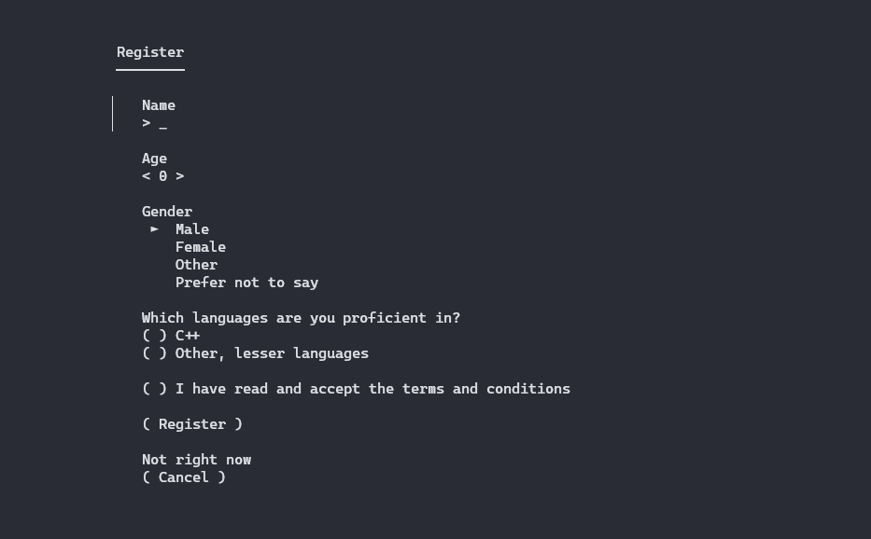Click the Cancel button

point(184,477)
